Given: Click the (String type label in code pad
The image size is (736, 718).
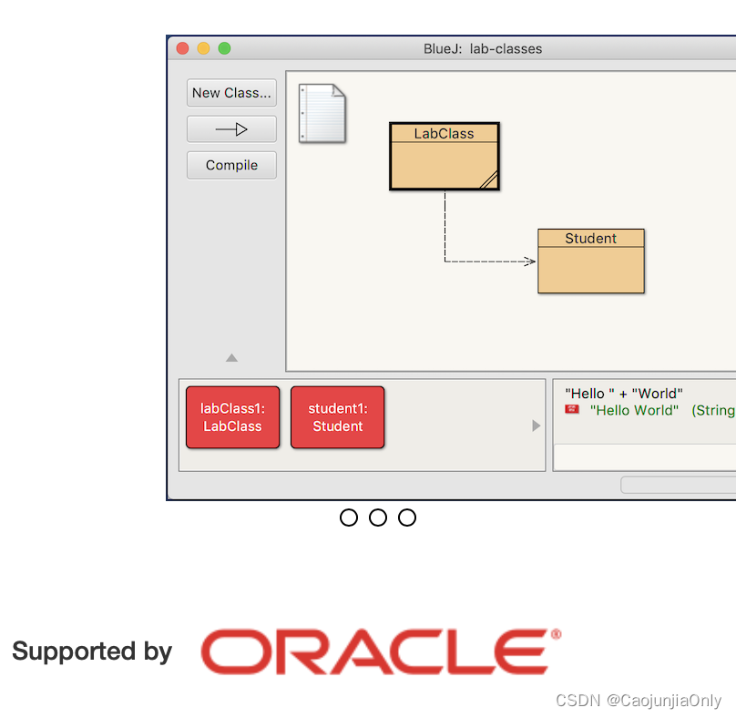Looking at the screenshot, I should pyautogui.click(x=713, y=410).
